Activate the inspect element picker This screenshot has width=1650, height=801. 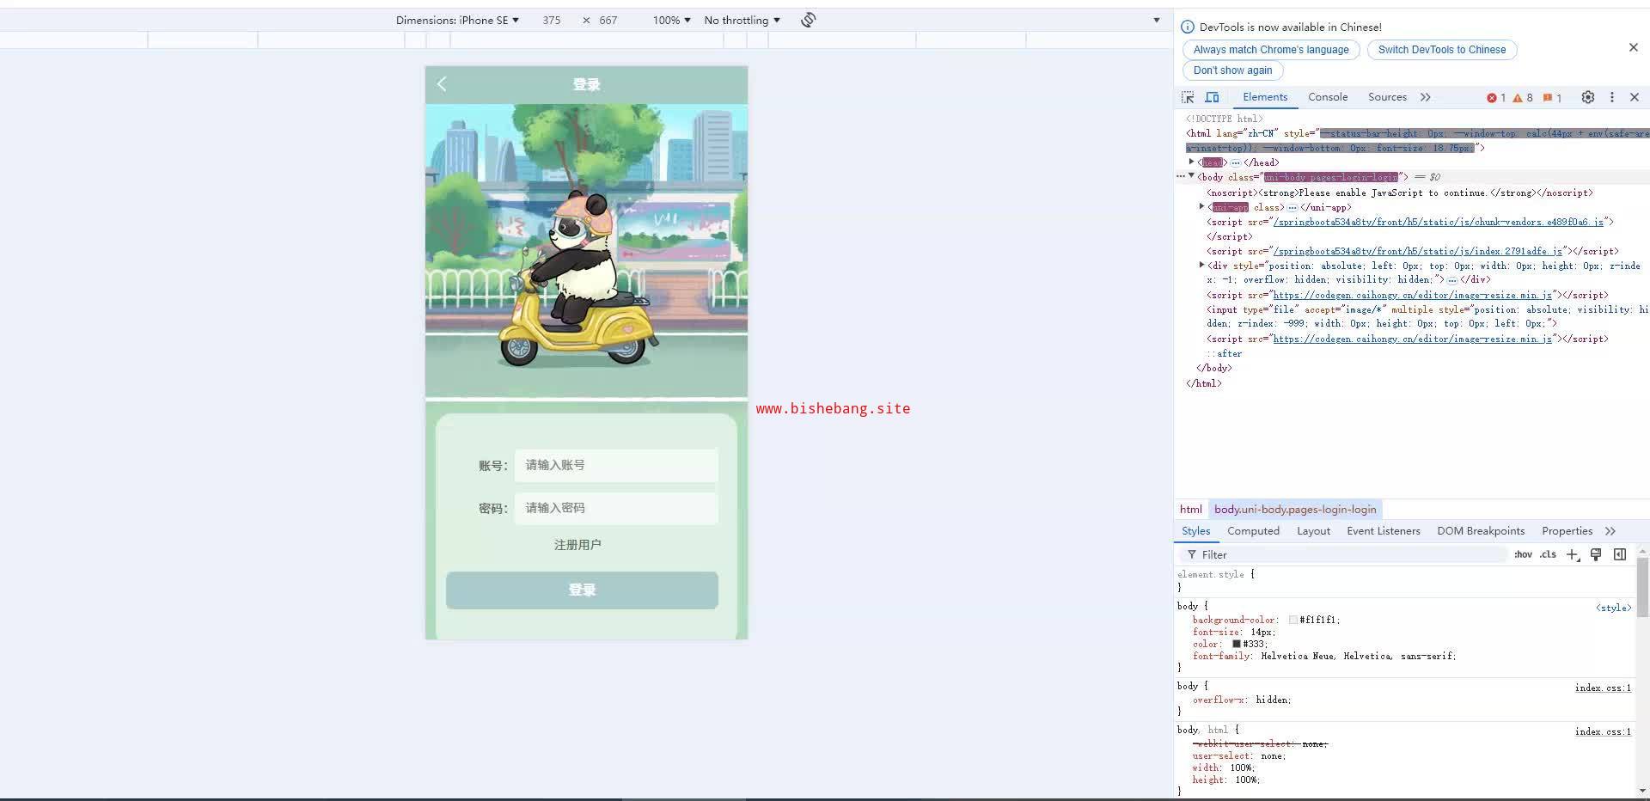tap(1188, 97)
